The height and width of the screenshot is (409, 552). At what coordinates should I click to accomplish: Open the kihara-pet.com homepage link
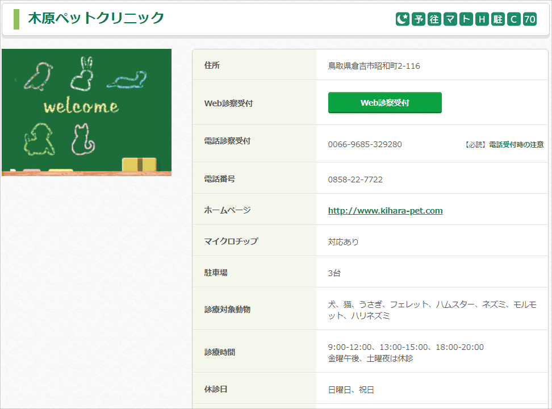pyautogui.click(x=385, y=211)
